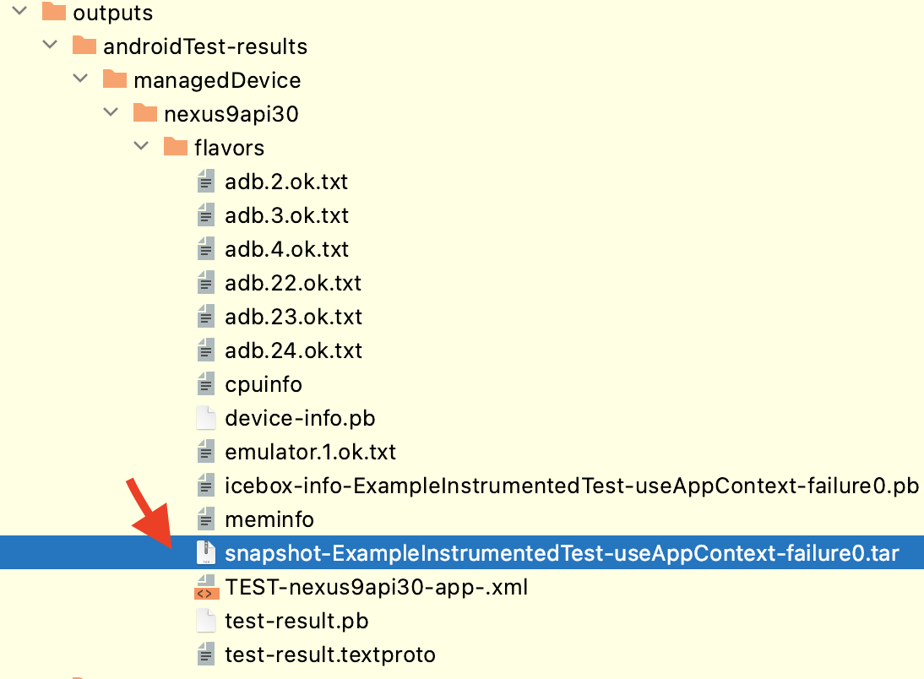Viewport: 924px width, 679px height.
Task: Select file name adb.4.ok.txt
Action: pyautogui.click(x=287, y=248)
